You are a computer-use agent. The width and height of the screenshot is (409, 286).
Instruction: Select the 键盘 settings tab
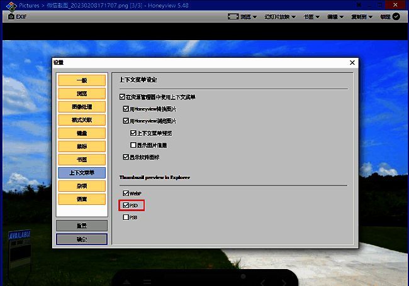82,133
